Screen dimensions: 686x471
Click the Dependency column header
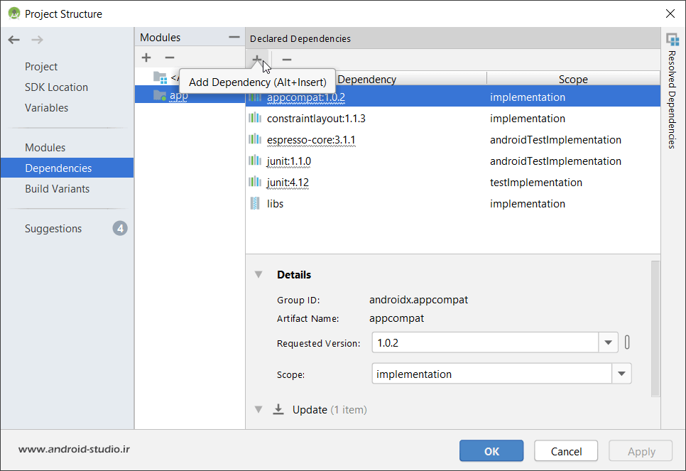[366, 79]
